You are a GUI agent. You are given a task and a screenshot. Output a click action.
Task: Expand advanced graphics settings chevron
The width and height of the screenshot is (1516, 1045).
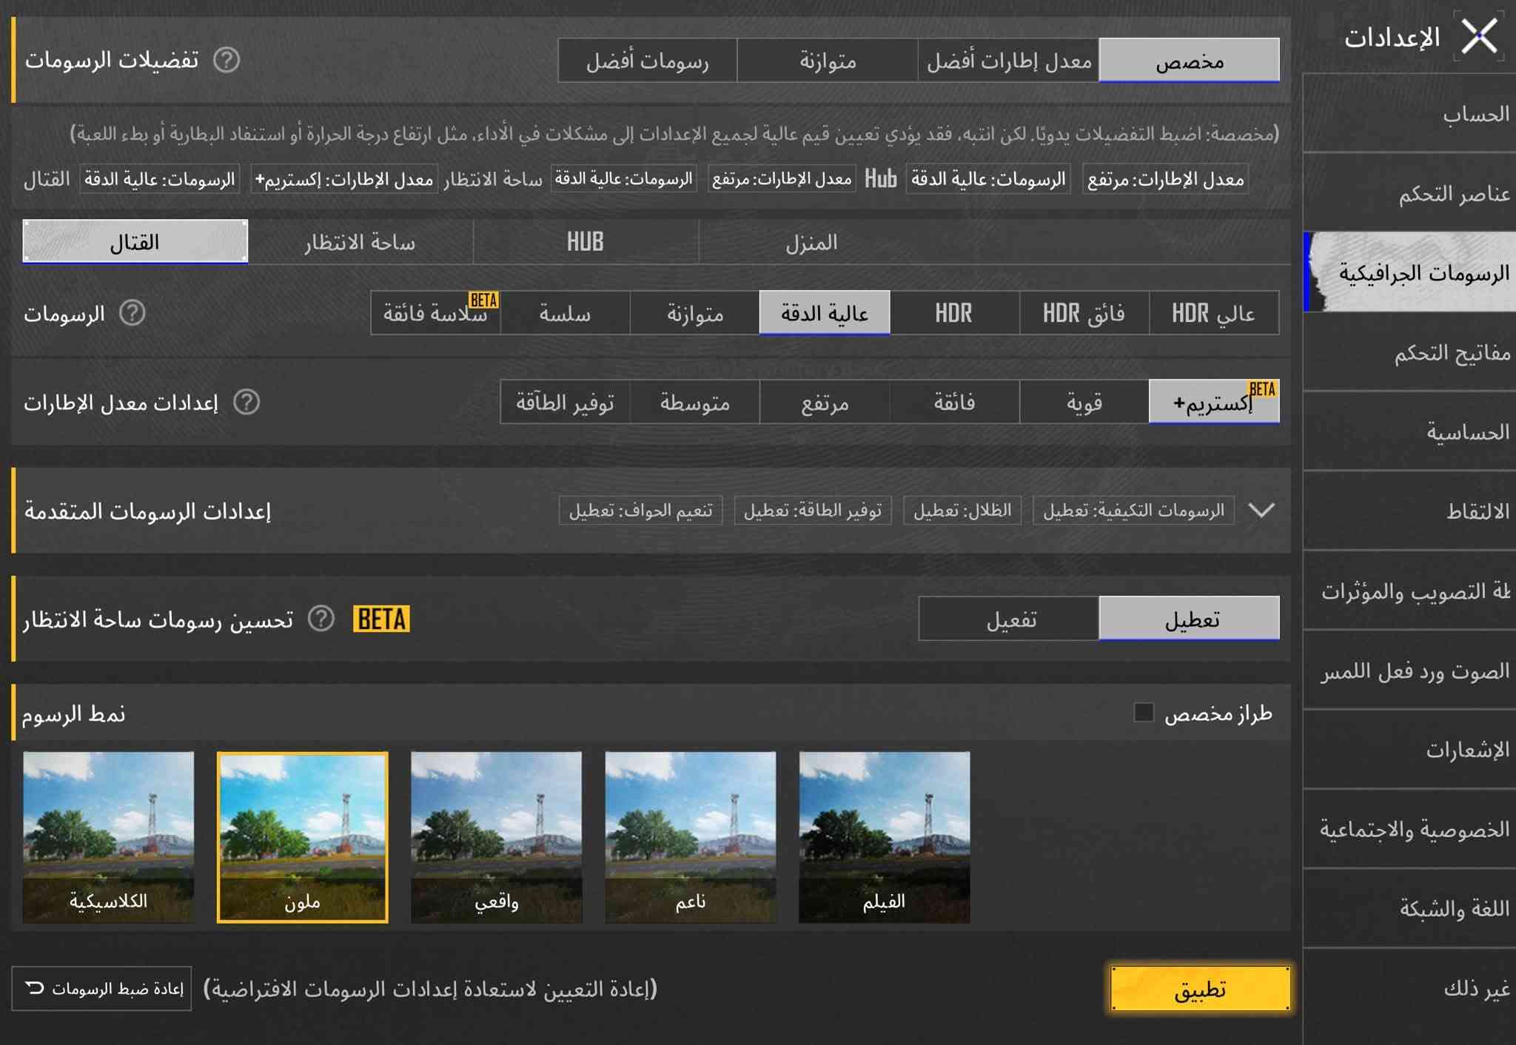tap(1261, 510)
